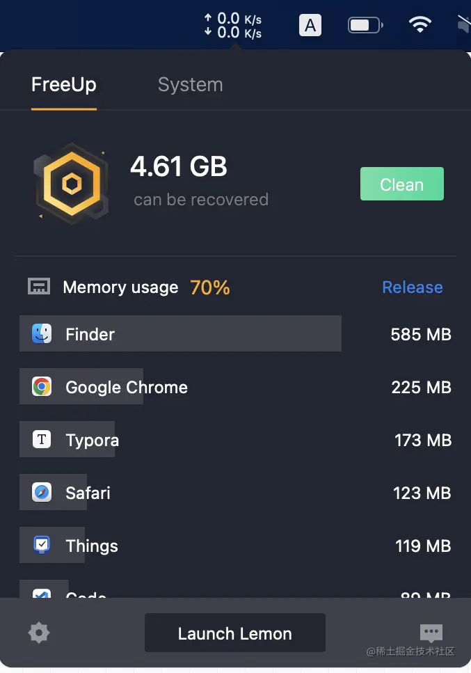Select the Finder app icon
This screenshot has height=673, width=471.
[42, 333]
